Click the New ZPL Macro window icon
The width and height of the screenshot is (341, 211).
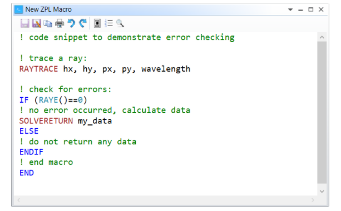[x=18, y=9]
